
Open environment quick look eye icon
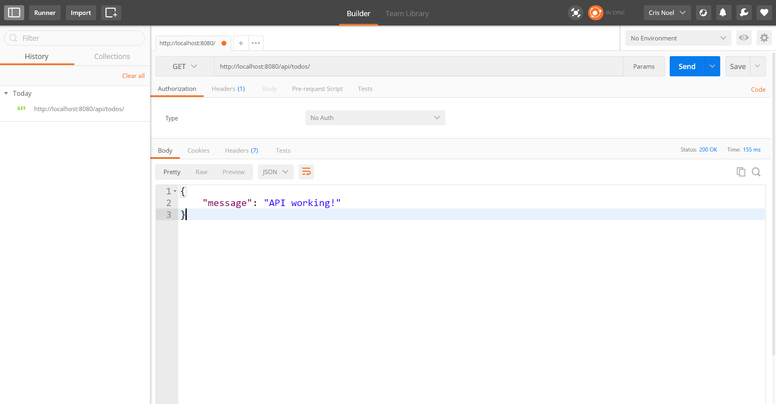(x=744, y=38)
